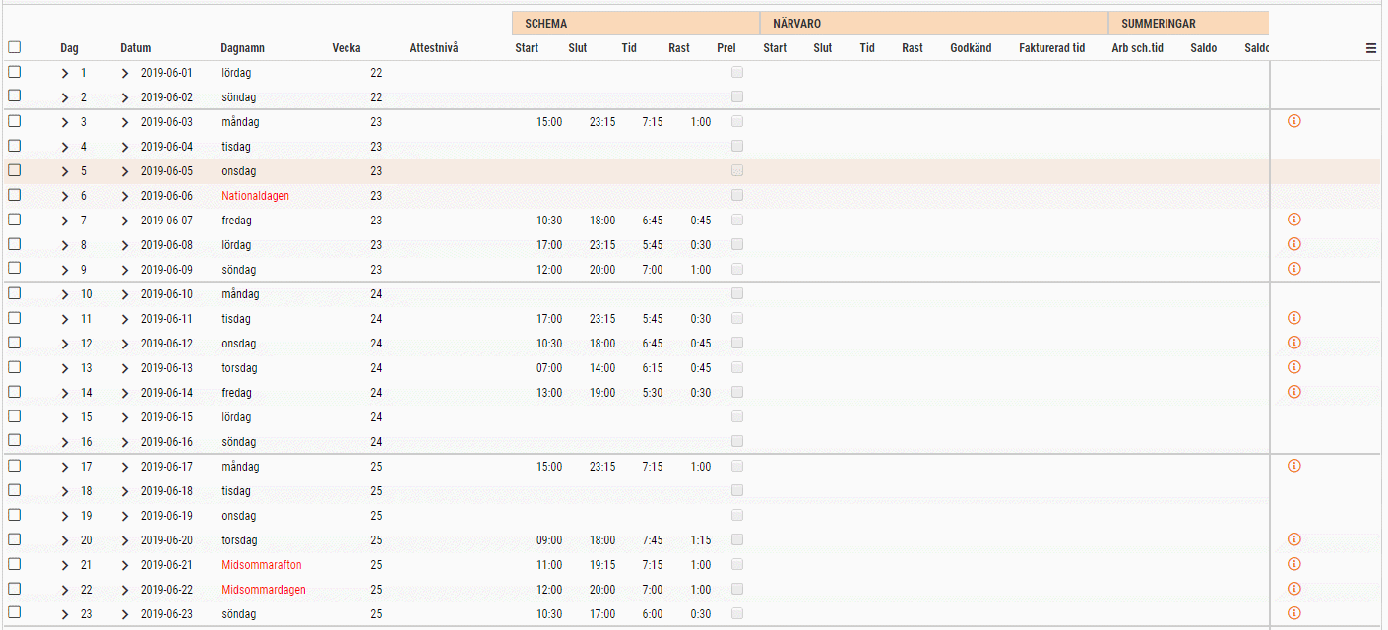Click the schema end time 19:15

pos(602,565)
